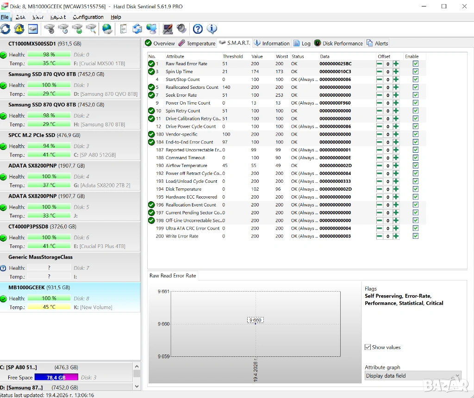Click the Refresh disk status toolbar icon
The width and height of the screenshot is (474, 398).
5,29
